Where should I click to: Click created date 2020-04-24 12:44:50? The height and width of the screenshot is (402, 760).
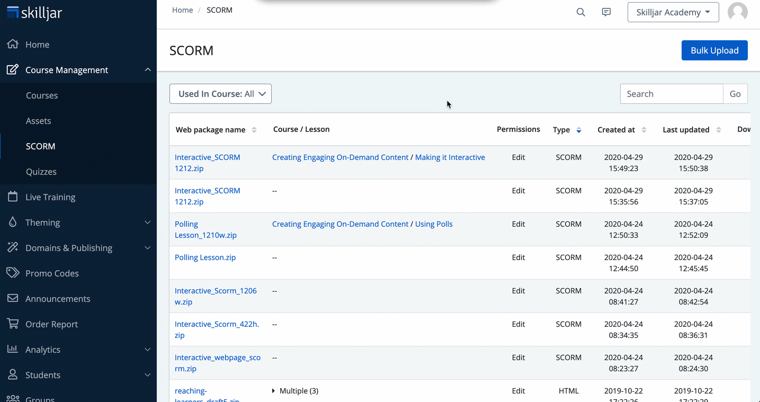(623, 263)
